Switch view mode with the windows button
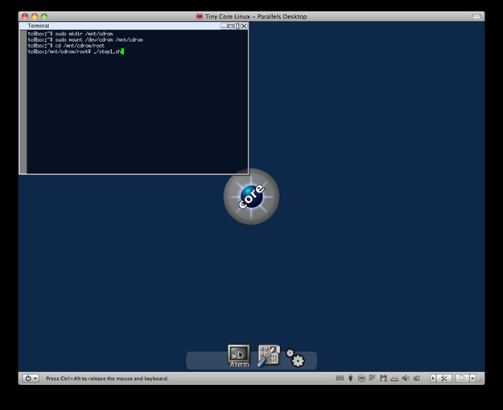 pyautogui.click(x=462, y=379)
